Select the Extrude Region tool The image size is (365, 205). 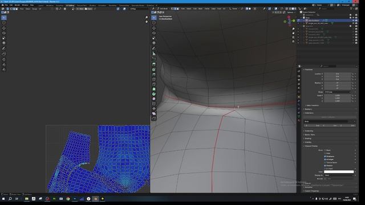(x=154, y=64)
